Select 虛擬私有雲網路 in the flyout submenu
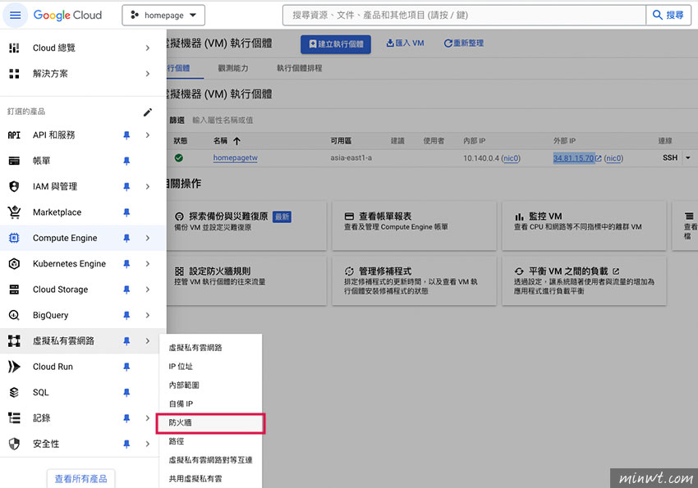698x488 pixels. pyautogui.click(x=210, y=348)
